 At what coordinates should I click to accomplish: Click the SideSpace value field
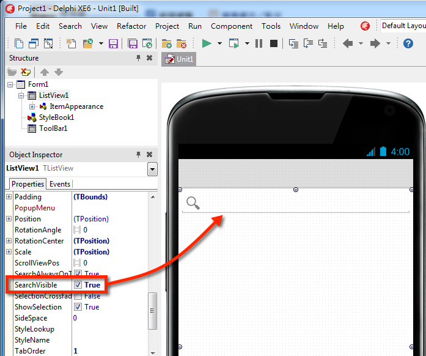click(x=110, y=318)
